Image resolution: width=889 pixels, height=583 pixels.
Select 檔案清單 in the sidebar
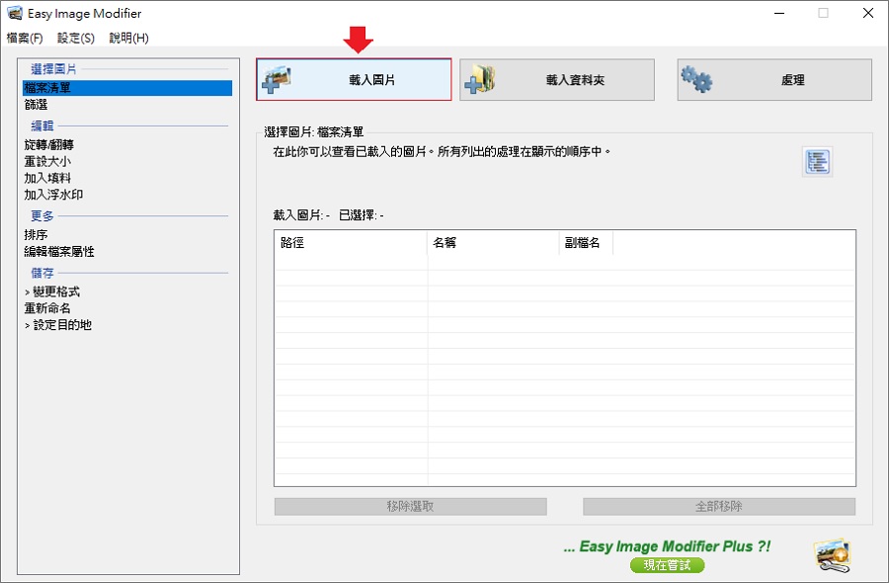(x=127, y=88)
